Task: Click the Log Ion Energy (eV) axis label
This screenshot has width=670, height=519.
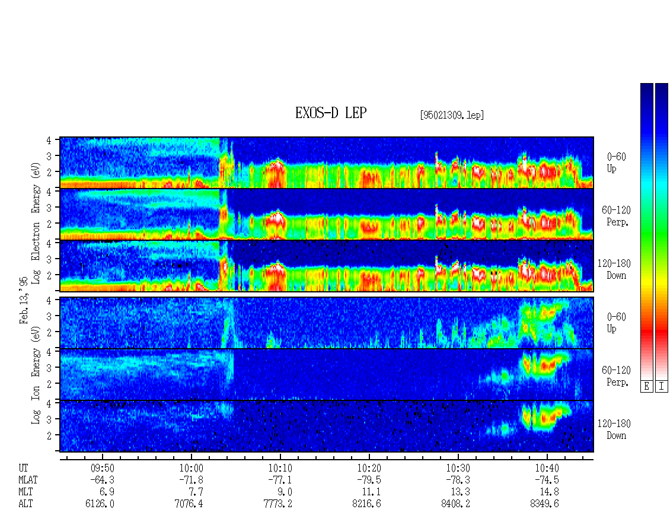Action: (x=36, y=375)
